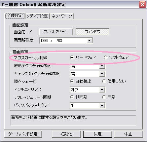Select 非同期 refresh rate option
Screen dimensions: 147x142
[x=72, y=97]
